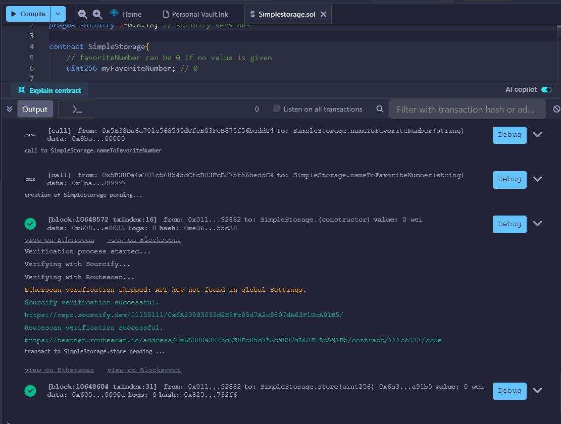Viewport: 561px width, 424px height.
Task: Click 'Sourcify verification successful.' message
Action: [91, 302]
